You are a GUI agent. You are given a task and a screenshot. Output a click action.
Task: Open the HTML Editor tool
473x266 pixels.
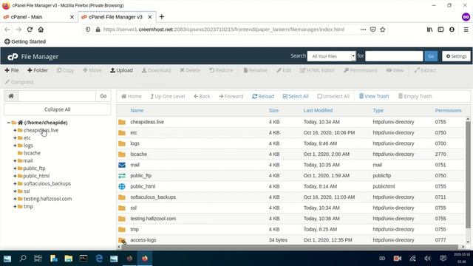pyautogui.click(x=317, y=70)
